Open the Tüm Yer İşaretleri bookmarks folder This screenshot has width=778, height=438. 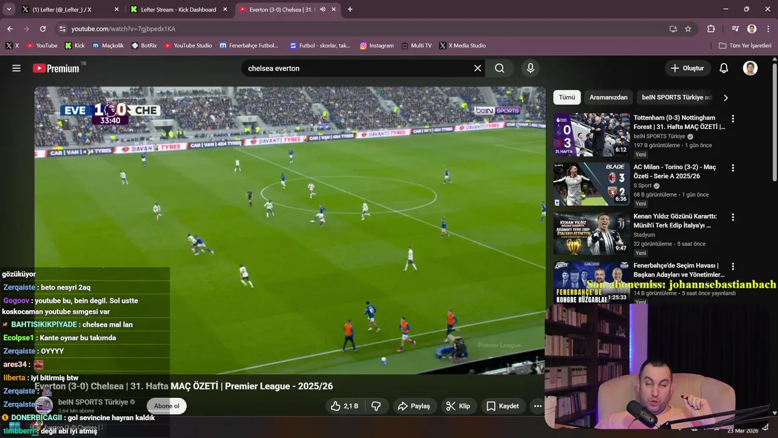[745, 46]
